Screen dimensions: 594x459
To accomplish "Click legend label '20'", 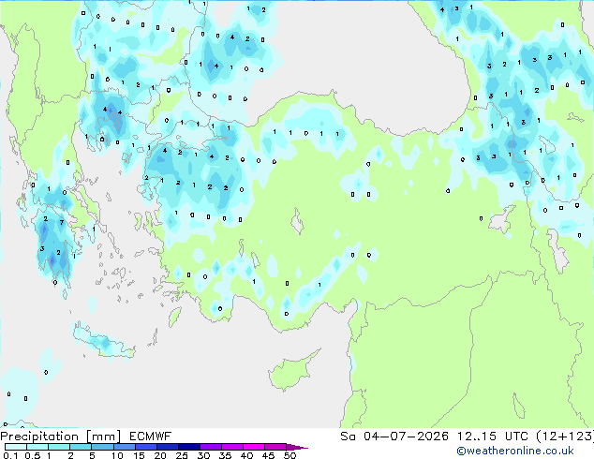I will pos(160,455).
